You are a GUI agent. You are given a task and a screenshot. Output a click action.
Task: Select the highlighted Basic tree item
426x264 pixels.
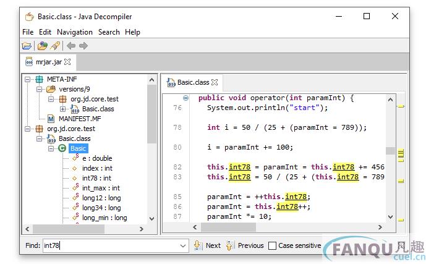tap(79, 148)
